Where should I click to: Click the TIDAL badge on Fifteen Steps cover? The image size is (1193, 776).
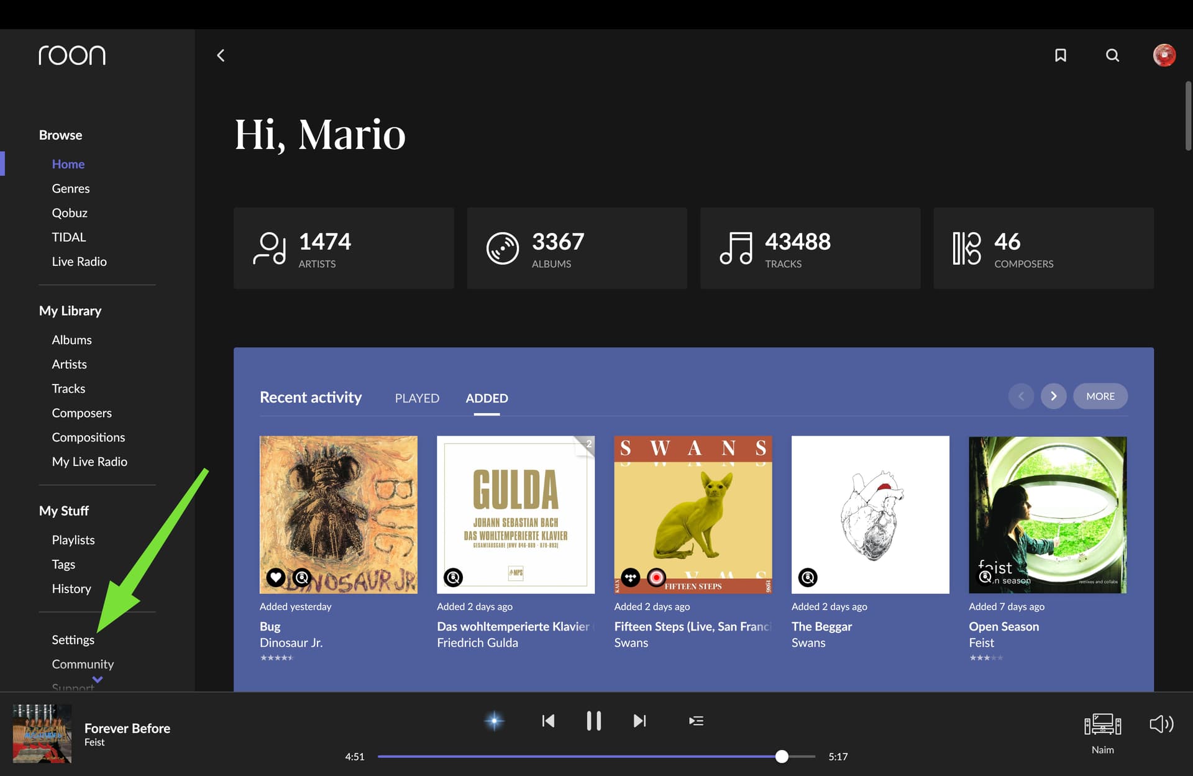(631, 577)
